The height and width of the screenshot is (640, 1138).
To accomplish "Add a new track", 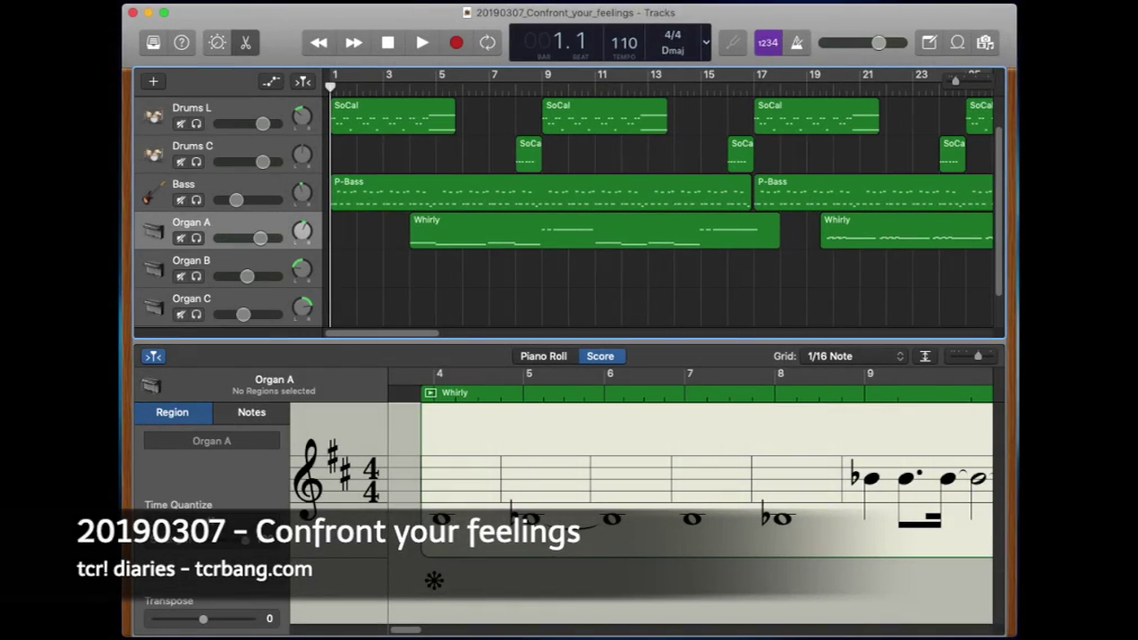I will [153, 81].
